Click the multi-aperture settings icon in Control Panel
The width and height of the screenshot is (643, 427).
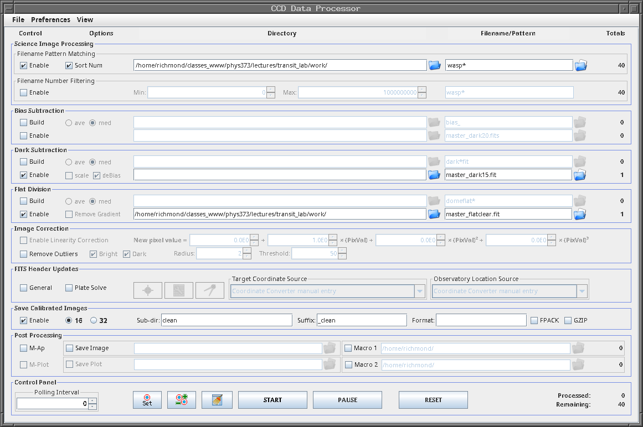pyautogui.click(x=181, y=400)
